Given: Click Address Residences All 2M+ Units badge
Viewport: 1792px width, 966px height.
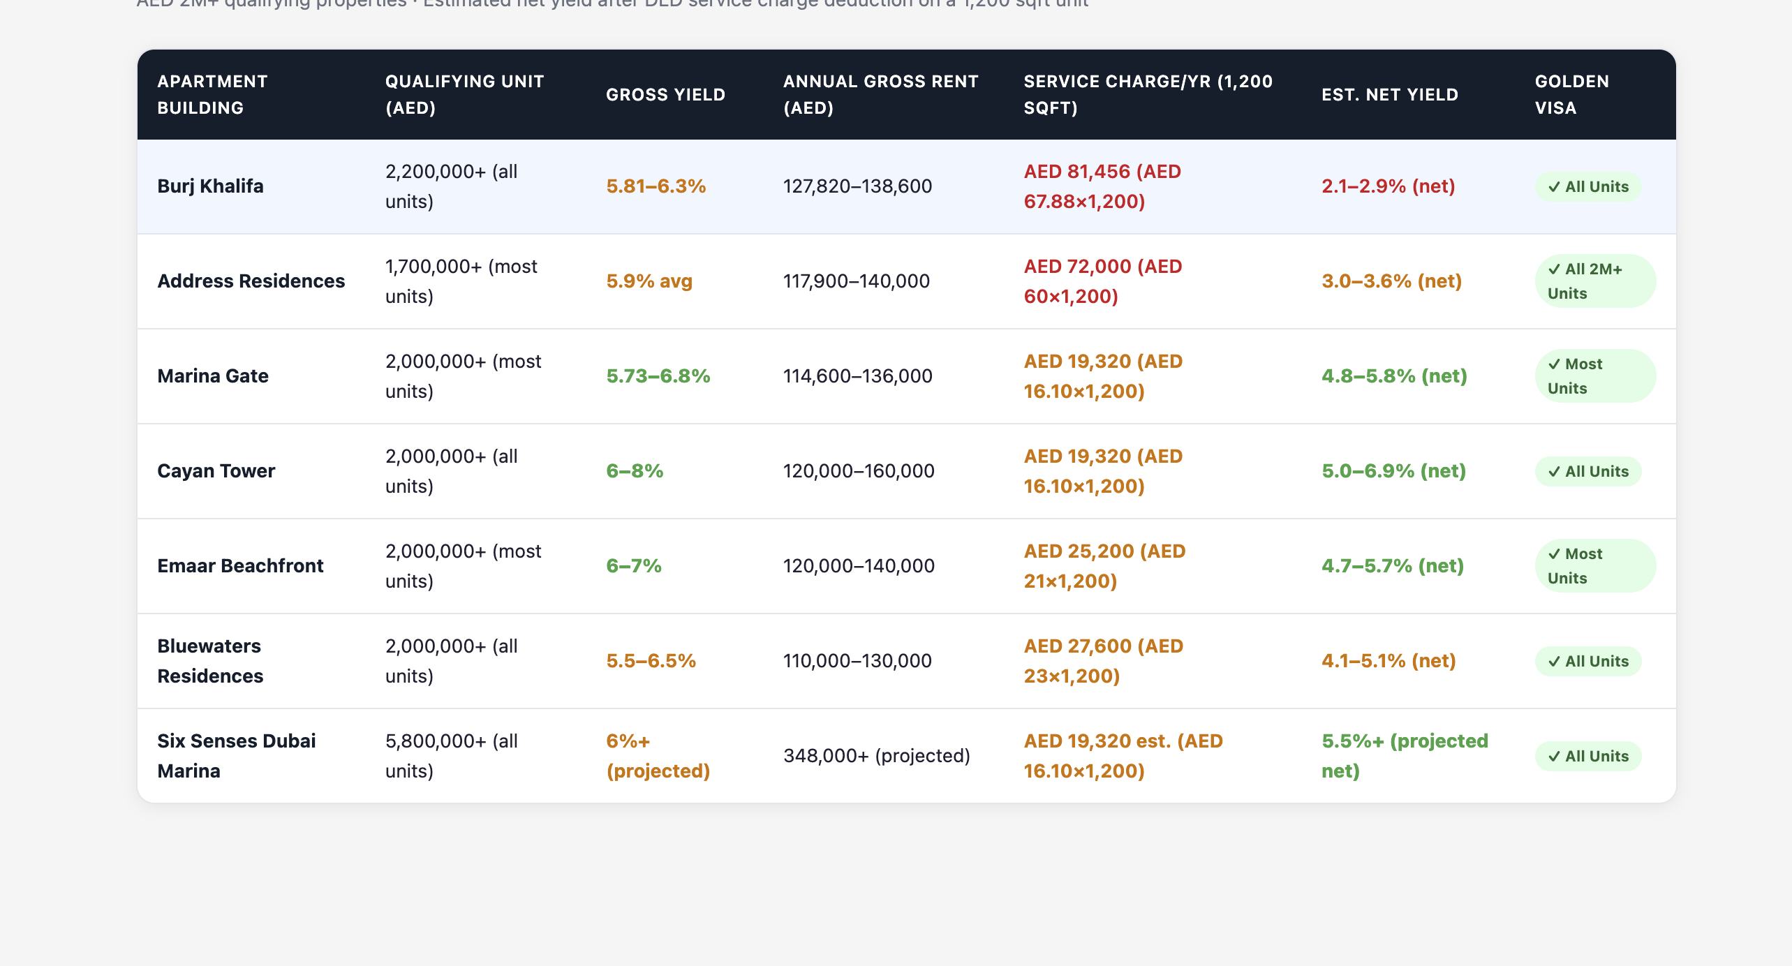Looking at the screenshot, I should coord(1594,281).
